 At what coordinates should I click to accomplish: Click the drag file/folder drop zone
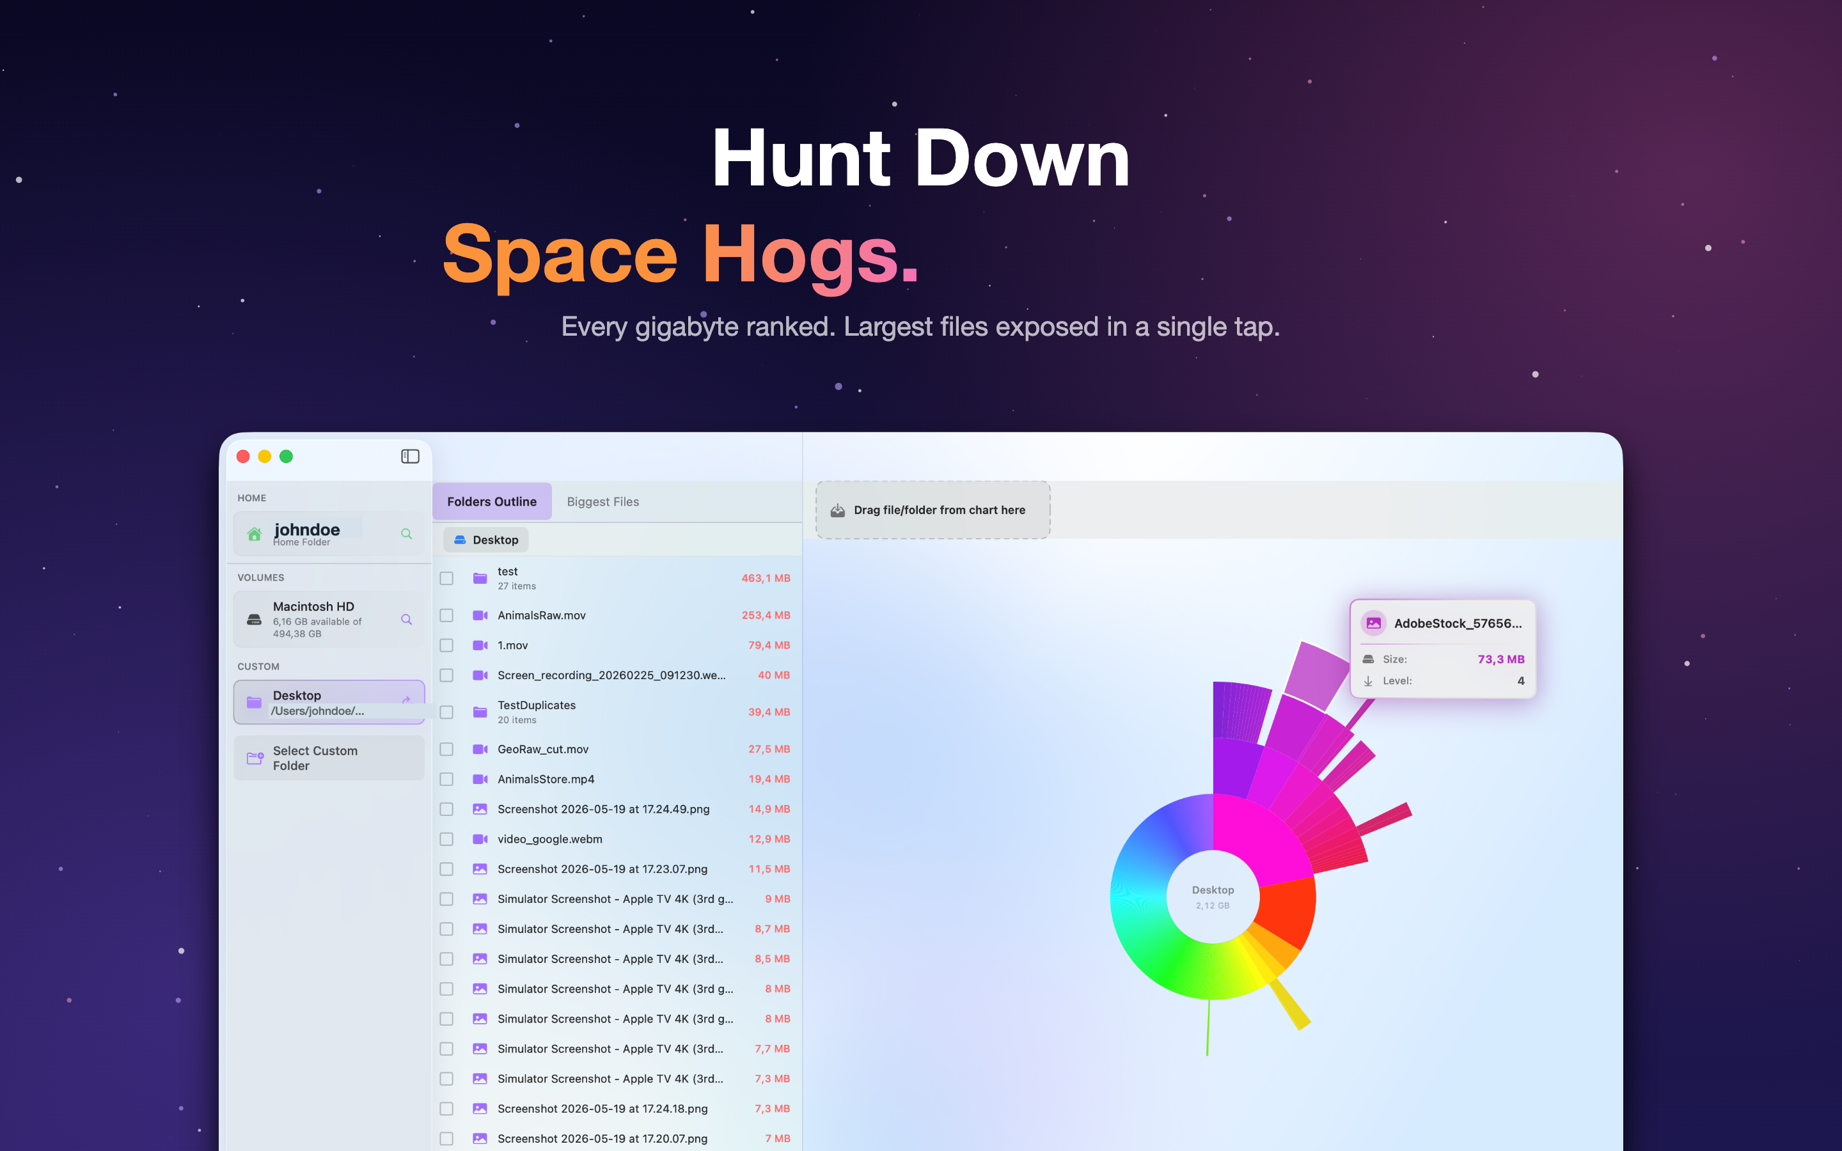933,510
